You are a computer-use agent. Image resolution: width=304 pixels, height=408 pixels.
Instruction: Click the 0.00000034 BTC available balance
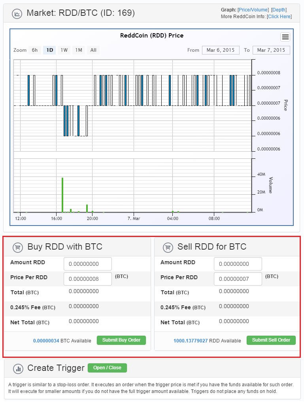(46, 341)
